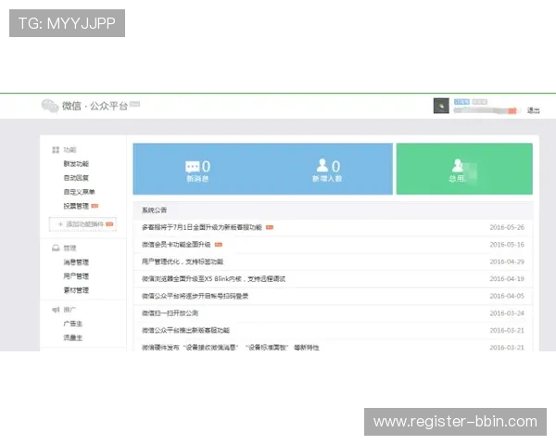Open the 微信扫一扫开放公测 announcement
The image size is (556, 445).
click(x=170, y=313)
